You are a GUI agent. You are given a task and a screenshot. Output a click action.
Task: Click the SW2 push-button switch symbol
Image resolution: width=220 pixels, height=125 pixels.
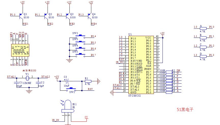(80, 36)
